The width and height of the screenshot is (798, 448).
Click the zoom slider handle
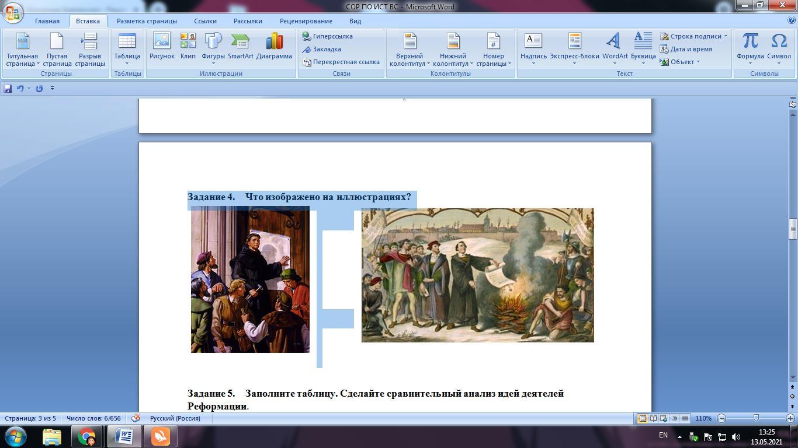(x=756, y=418)
